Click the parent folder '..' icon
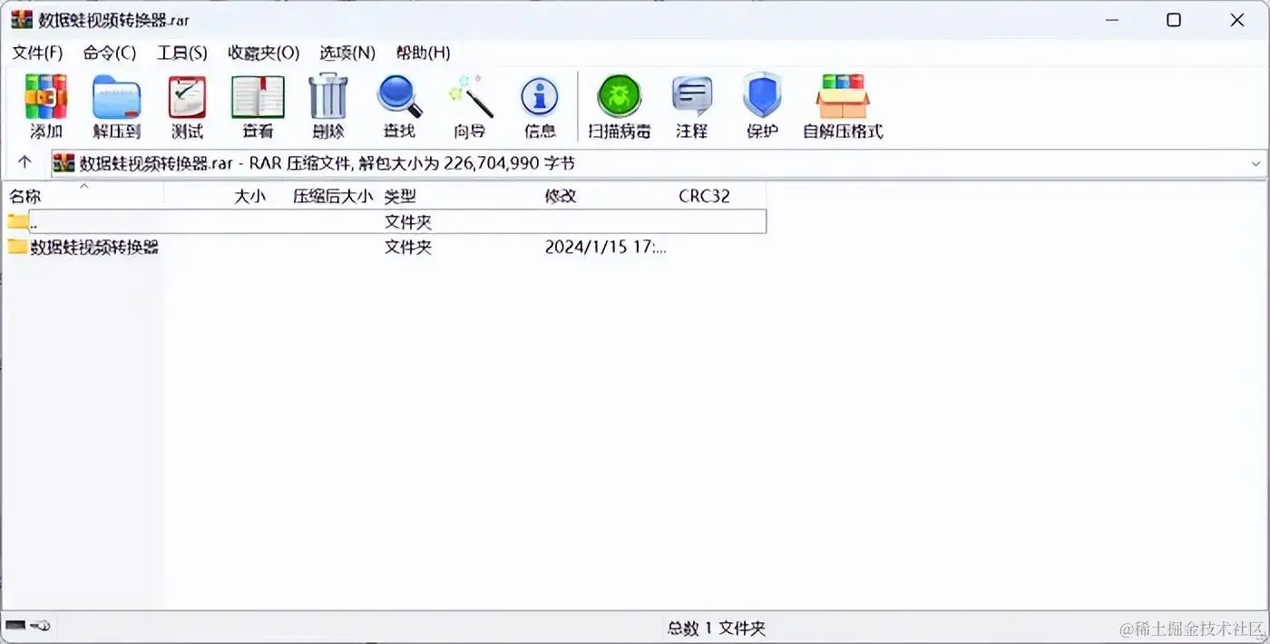The image size is (1270, 644). (17, 220)
